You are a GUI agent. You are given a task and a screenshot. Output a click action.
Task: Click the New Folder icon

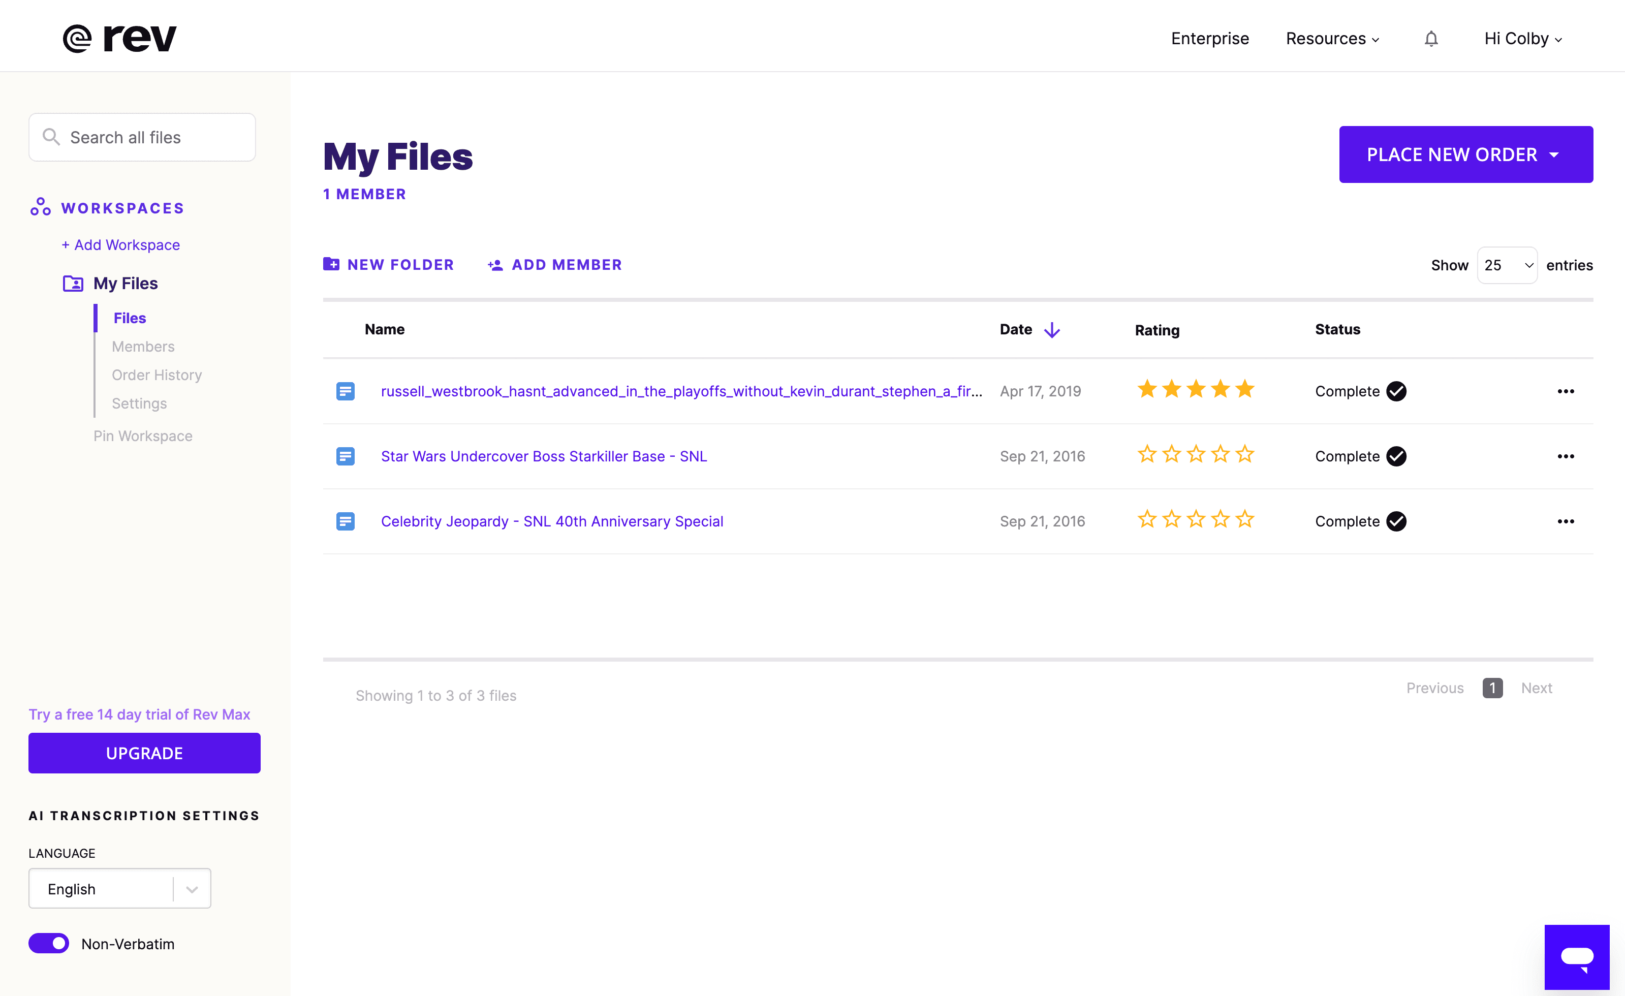click(331, 264)
